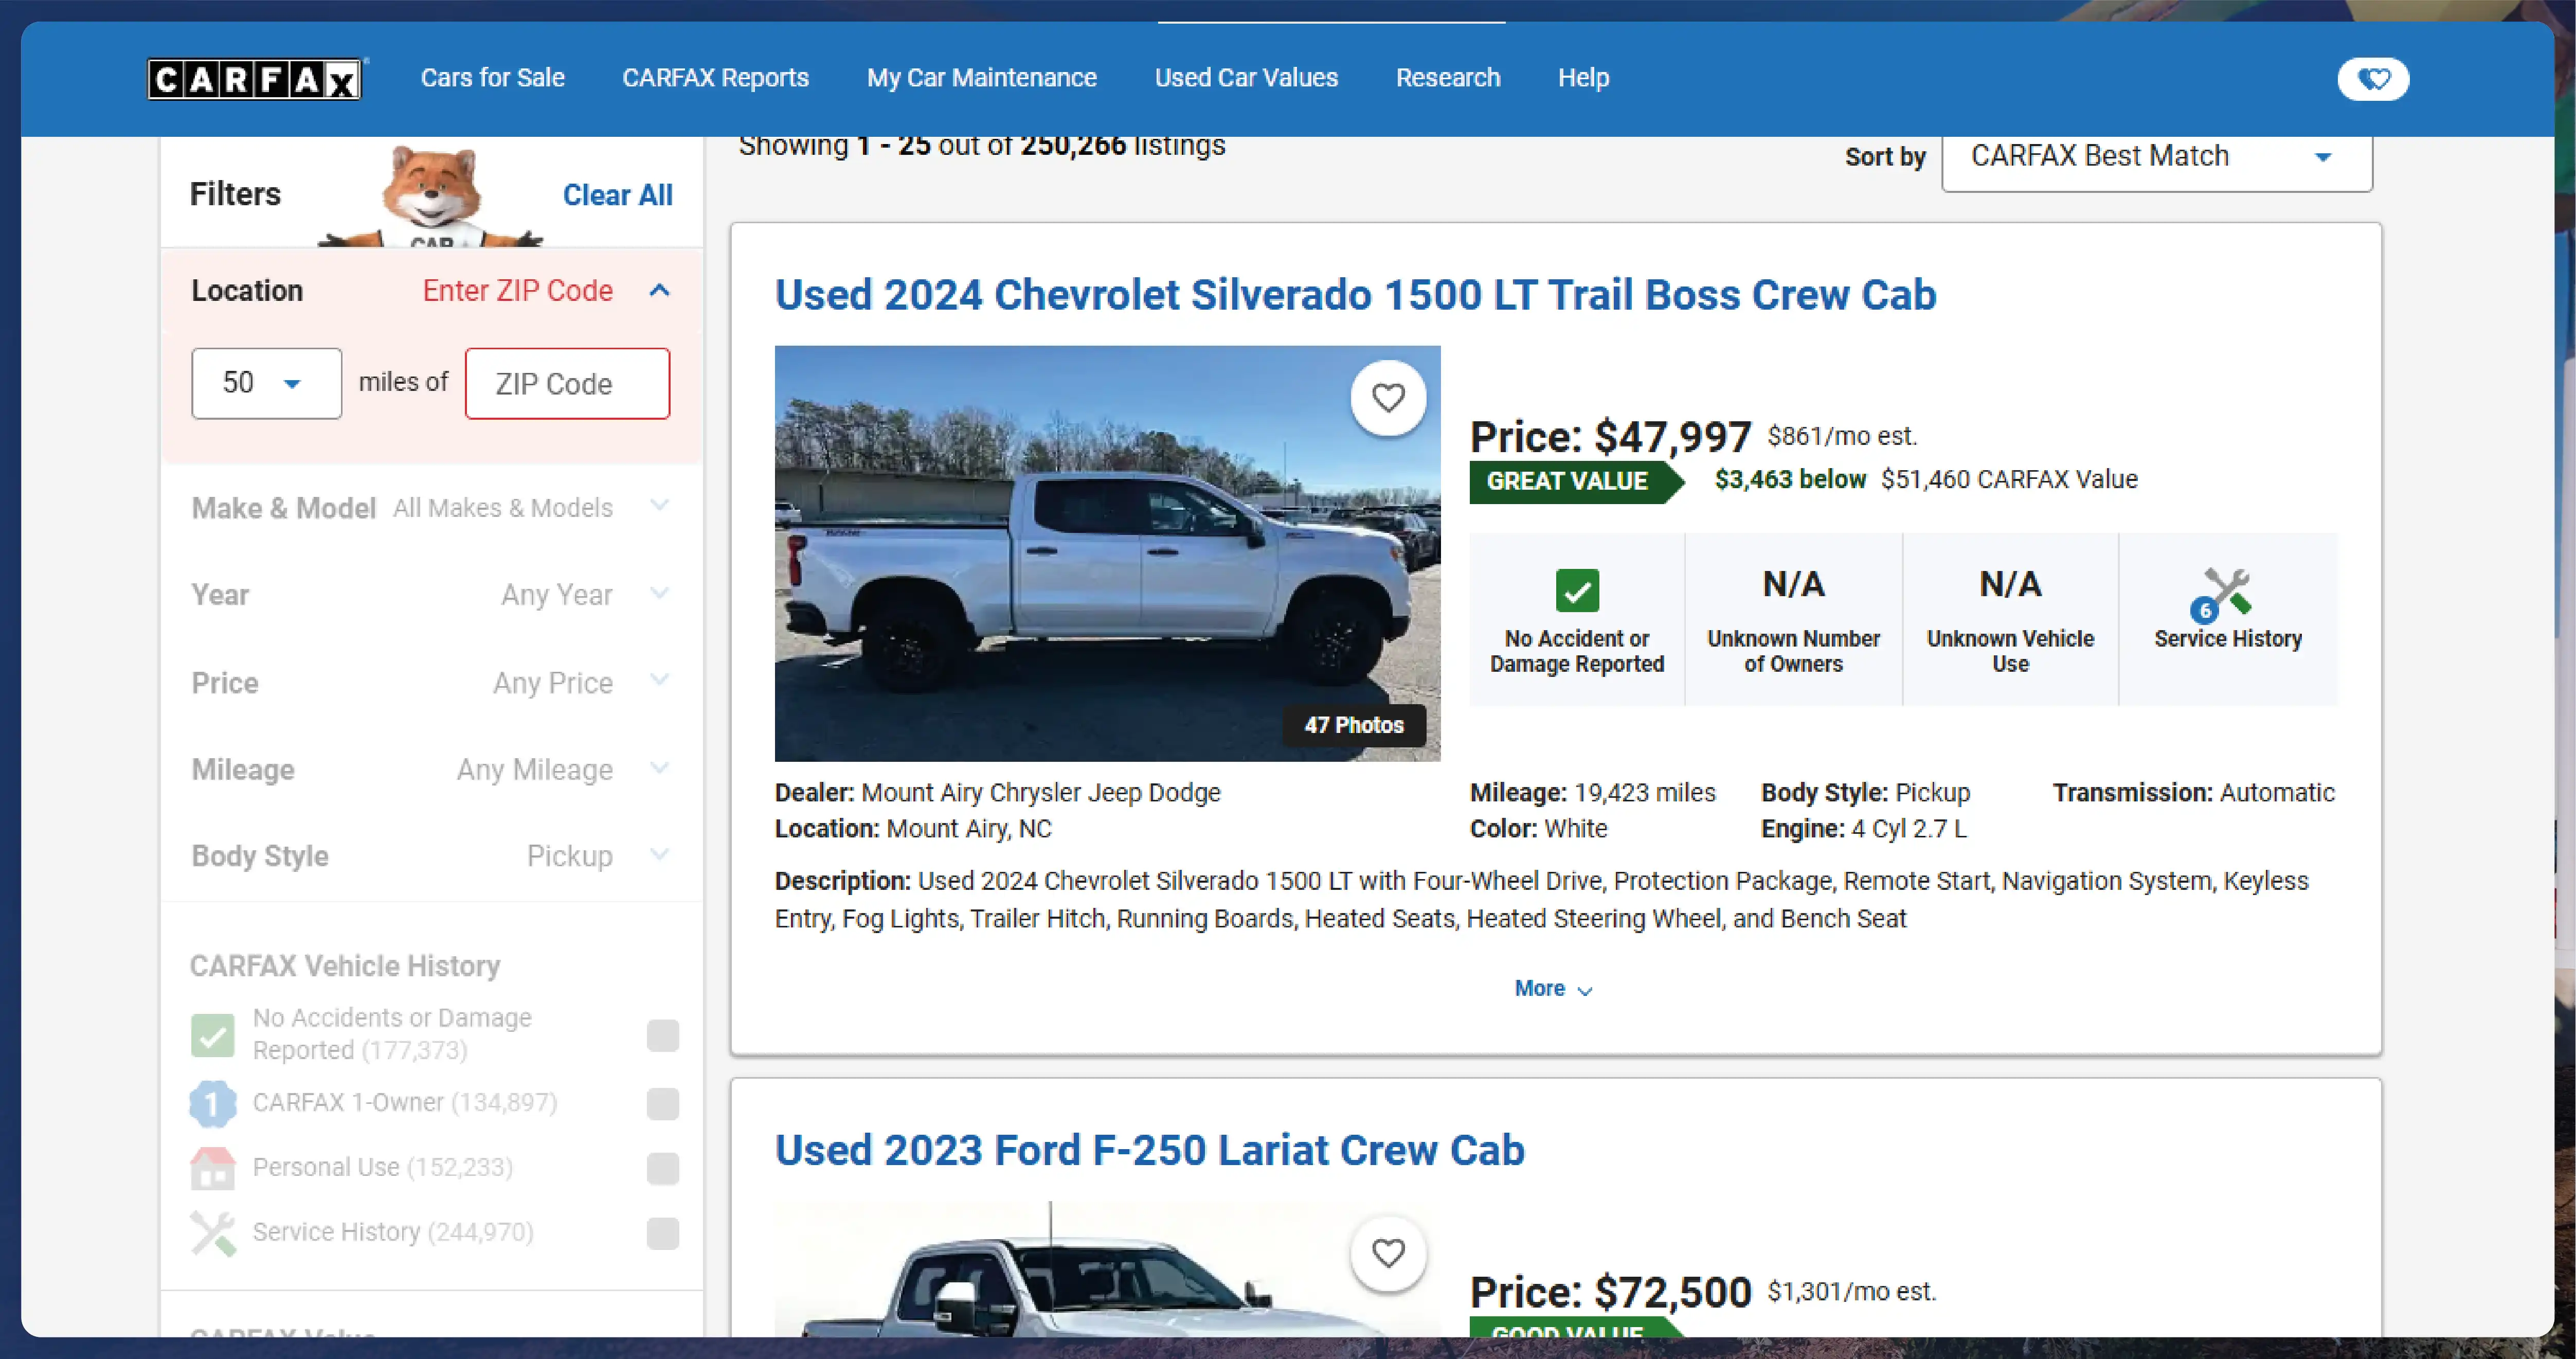Click Unknown Vehicle Use tile
2576x1359 pixels.
(2010, 620)
